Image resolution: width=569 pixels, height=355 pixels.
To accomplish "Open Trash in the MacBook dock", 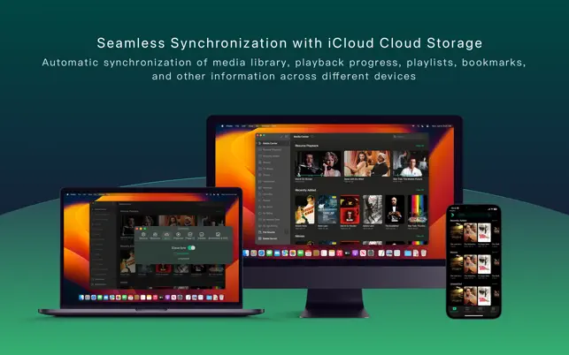I will (222, 298).
